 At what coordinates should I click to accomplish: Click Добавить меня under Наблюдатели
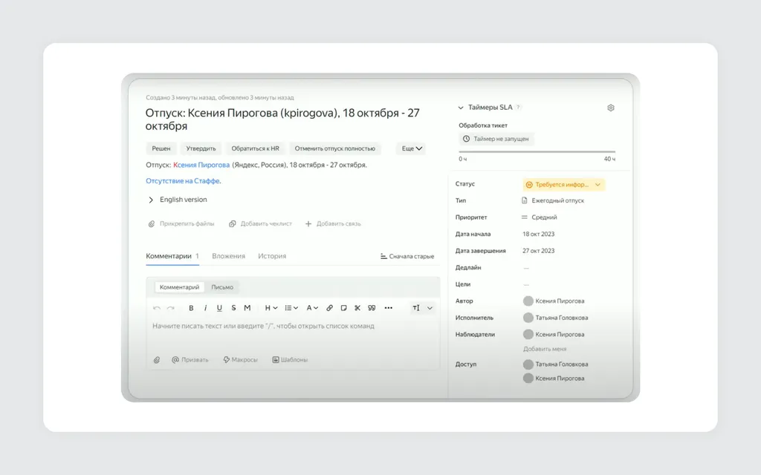tap(545, 349)
